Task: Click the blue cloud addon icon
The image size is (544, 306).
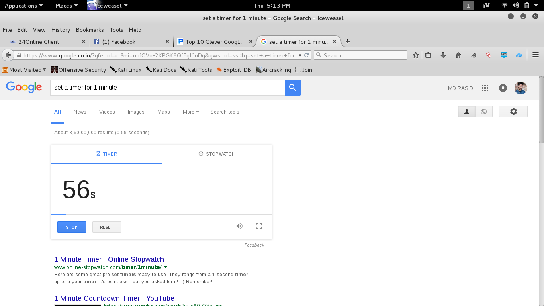Action: (x=519, y=55)
